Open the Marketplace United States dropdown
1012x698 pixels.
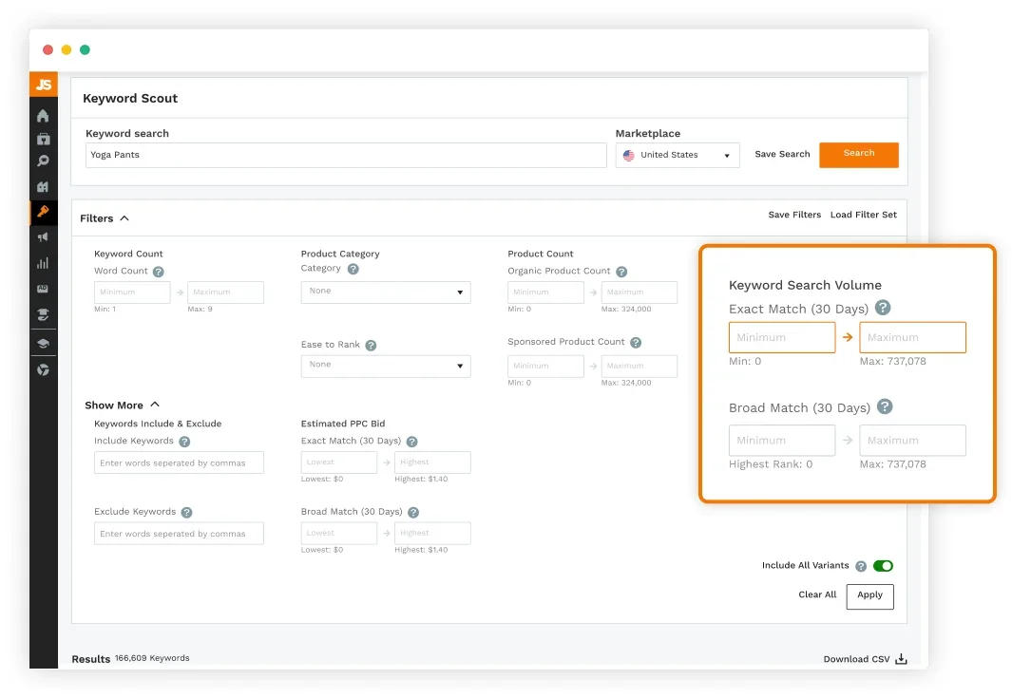click(677, 156)
